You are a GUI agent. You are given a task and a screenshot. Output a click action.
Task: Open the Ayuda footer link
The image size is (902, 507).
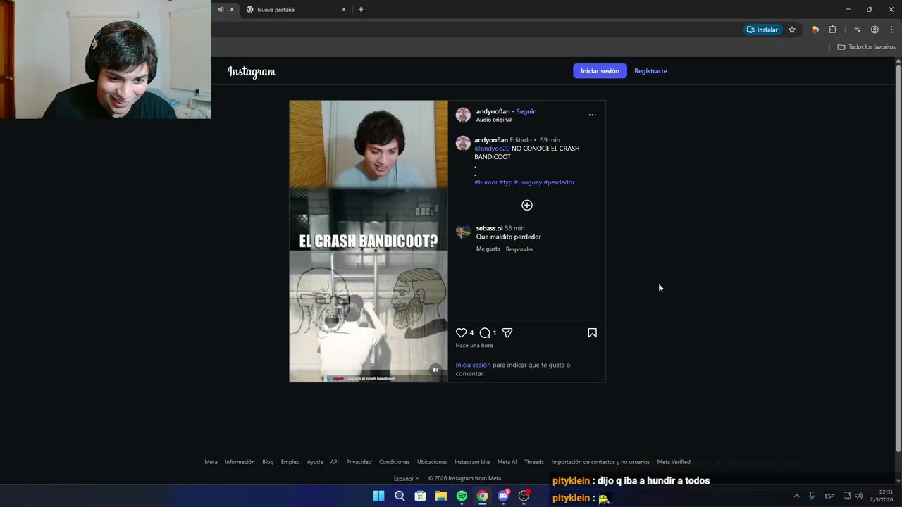(x=315, y=462)
